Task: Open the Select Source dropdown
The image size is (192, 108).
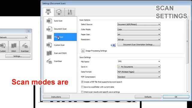Action: coord(139,24)
